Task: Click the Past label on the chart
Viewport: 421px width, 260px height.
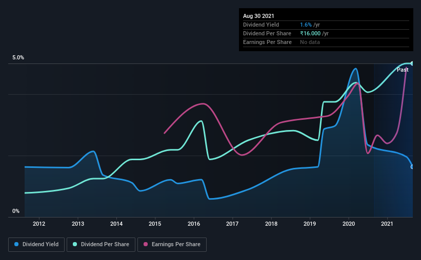Action: coord(403,70)
